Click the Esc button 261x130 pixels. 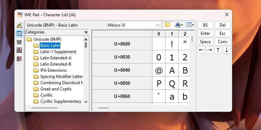[x=222, y=33]
